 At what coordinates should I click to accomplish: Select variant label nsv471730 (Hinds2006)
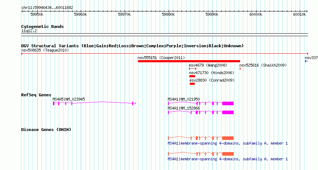tap(212, 73)
